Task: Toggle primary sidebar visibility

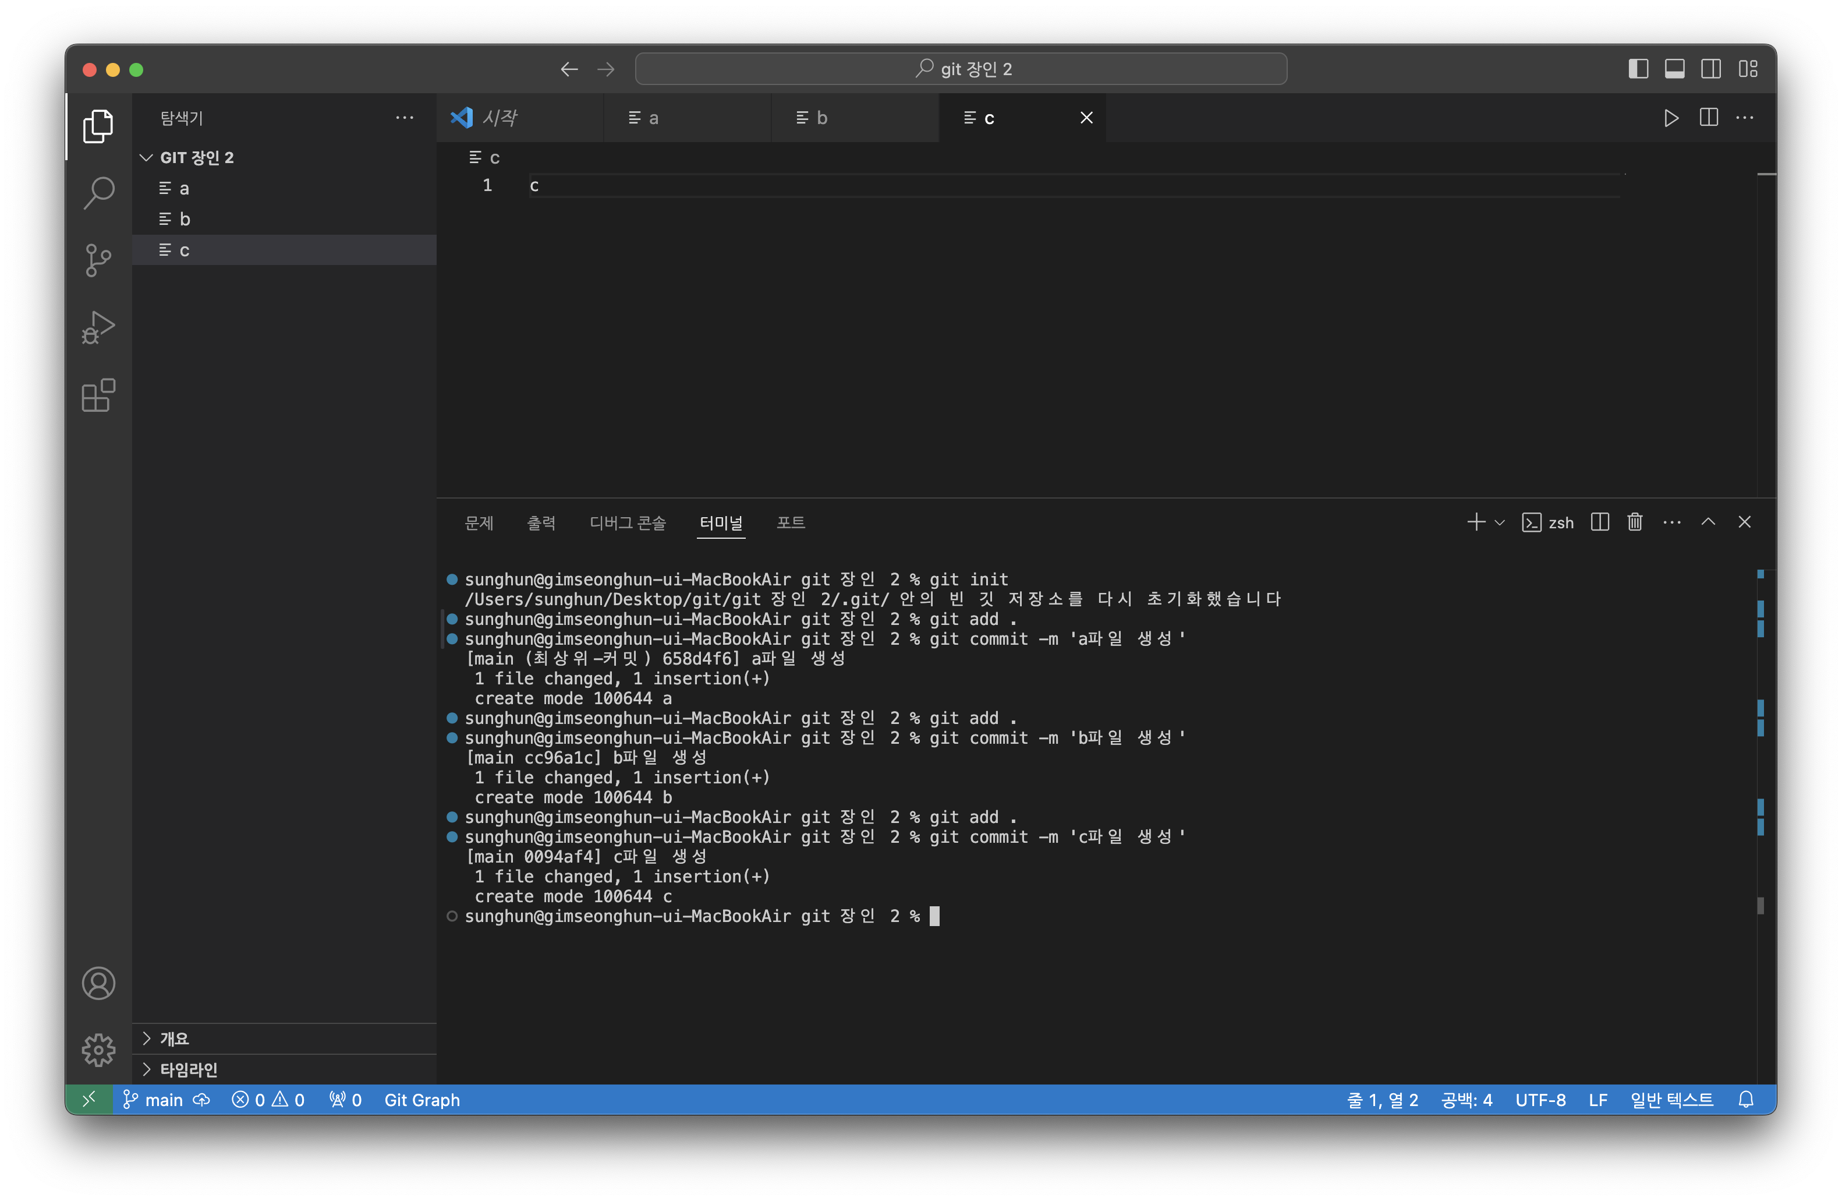Action: 1638,69
